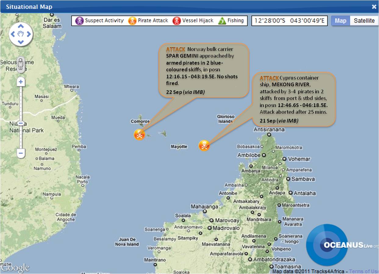Zoom in with the plus button
Viewport: 379px width, 274px height.
click(21, 82)
